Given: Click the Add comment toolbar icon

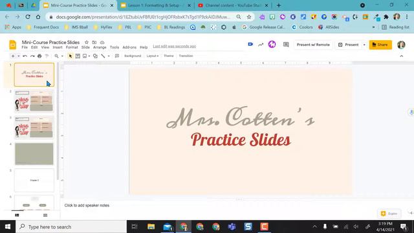Looking at the screenshot, I should [117, 56].
